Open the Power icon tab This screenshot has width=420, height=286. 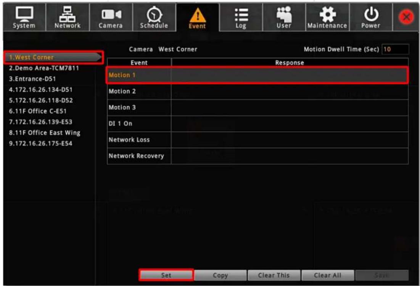pyautogui.click(x=371, y=17)
